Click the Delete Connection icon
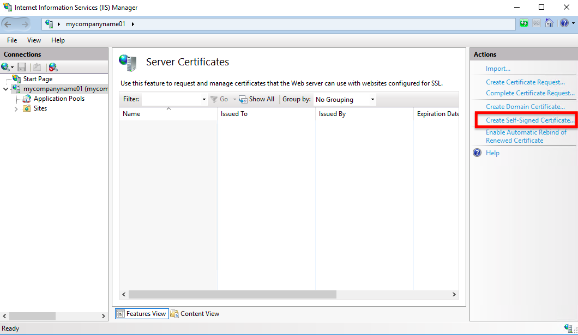Screen dimensions: 578x335 click(x=53, y=67)
